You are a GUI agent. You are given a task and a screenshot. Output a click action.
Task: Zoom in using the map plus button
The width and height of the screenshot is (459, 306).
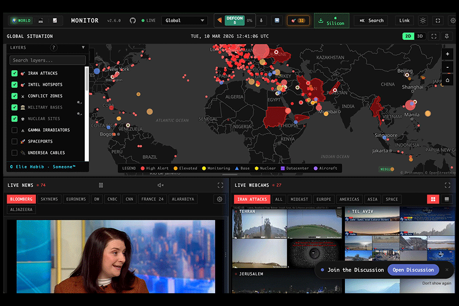[x=447, y=54]
